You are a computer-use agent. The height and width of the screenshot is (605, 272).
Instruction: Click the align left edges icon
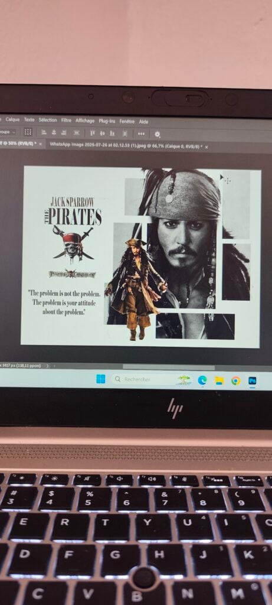click(44, 132)
